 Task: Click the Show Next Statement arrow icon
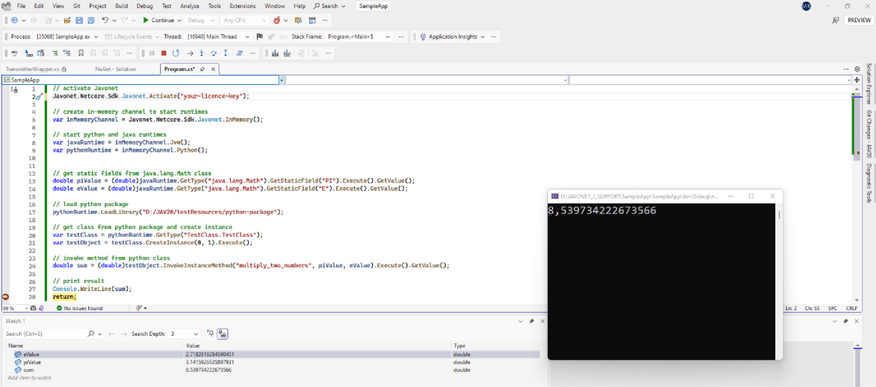click(x=190, y=53)
